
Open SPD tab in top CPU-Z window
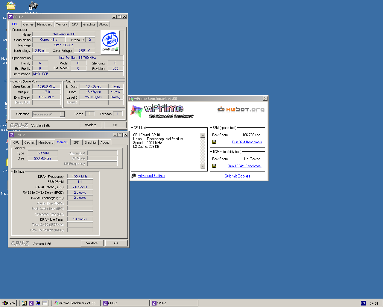pyautogui.click(x=75, y=24)
